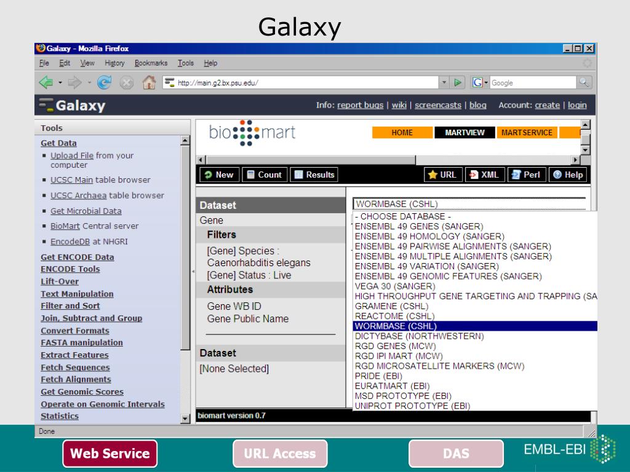The height and width of the screenshot is (472, 630).
Task: Click the Web Service button
Action: pos(110,454)
